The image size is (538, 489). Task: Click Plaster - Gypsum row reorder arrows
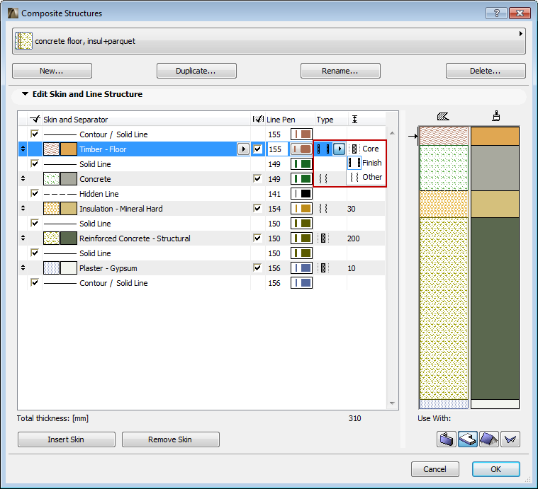23,267
